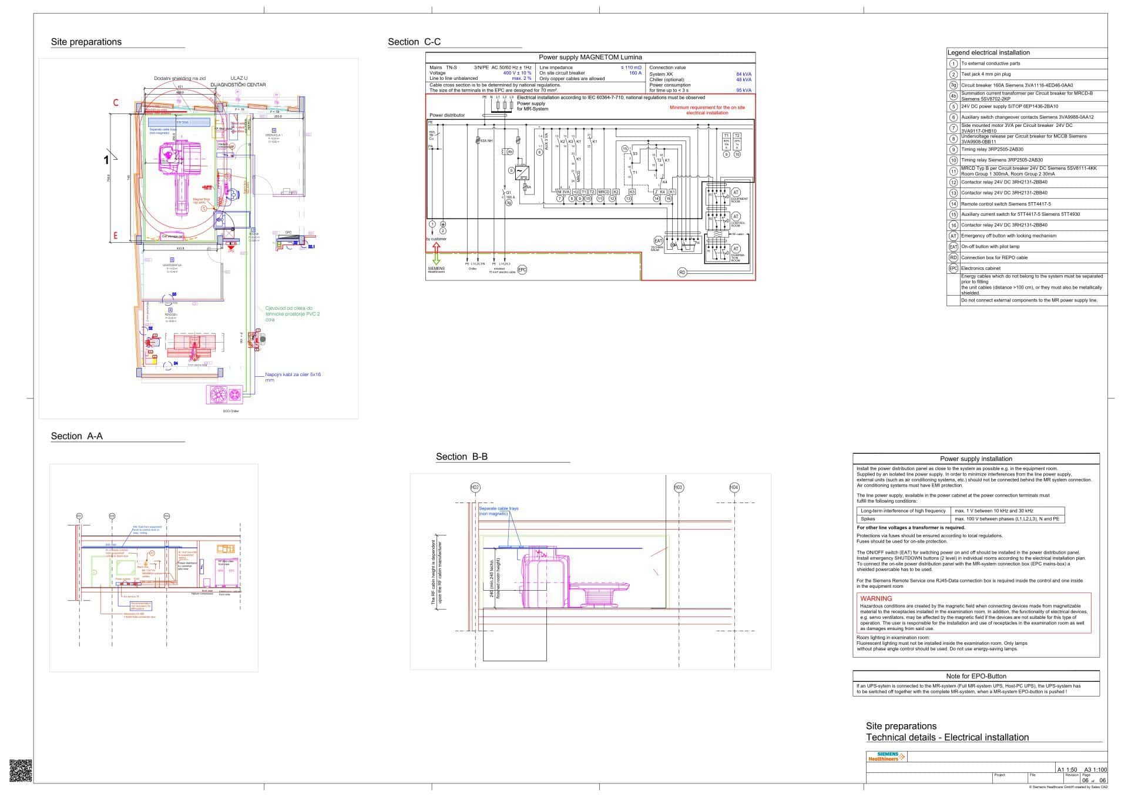Click the H04 grid bubble in Section B-B
Image resolution: width=1128 pixels, height=797 pixels.
734,487
